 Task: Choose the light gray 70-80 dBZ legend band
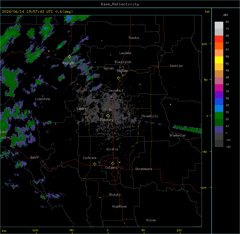pyautogui.click(x=219, y=25)
